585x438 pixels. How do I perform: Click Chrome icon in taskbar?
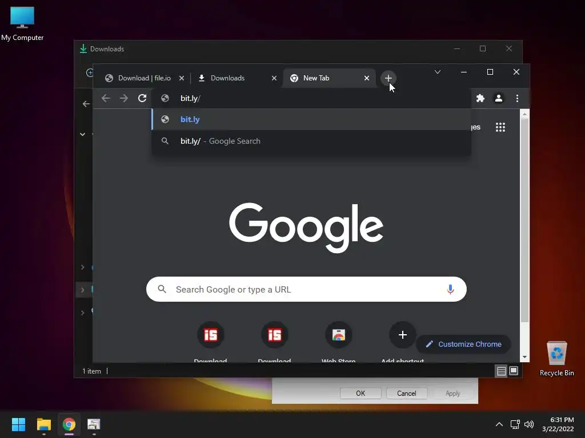pyautogui.click(x=69, y=424)
